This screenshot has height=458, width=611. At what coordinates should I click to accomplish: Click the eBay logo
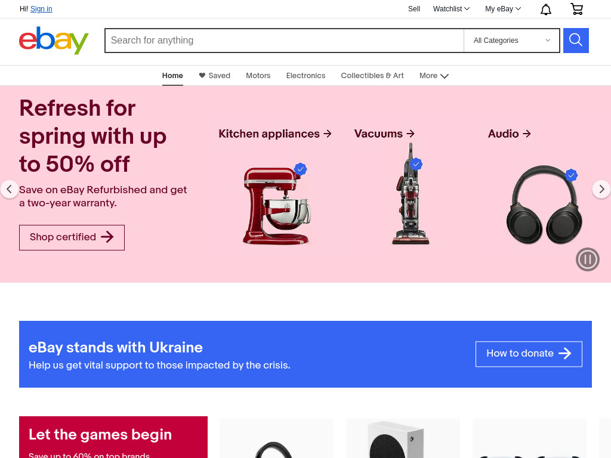(54, 40)
